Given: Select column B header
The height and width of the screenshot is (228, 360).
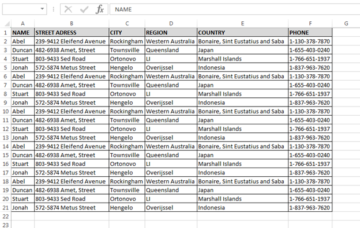Looking at the screenshot, I should coord(72,24).
